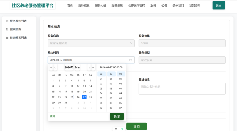Go to next year with double-right arrow
The width and height of the screenshot is (237, 131).
pyautogui.click(x=93, y=67)
